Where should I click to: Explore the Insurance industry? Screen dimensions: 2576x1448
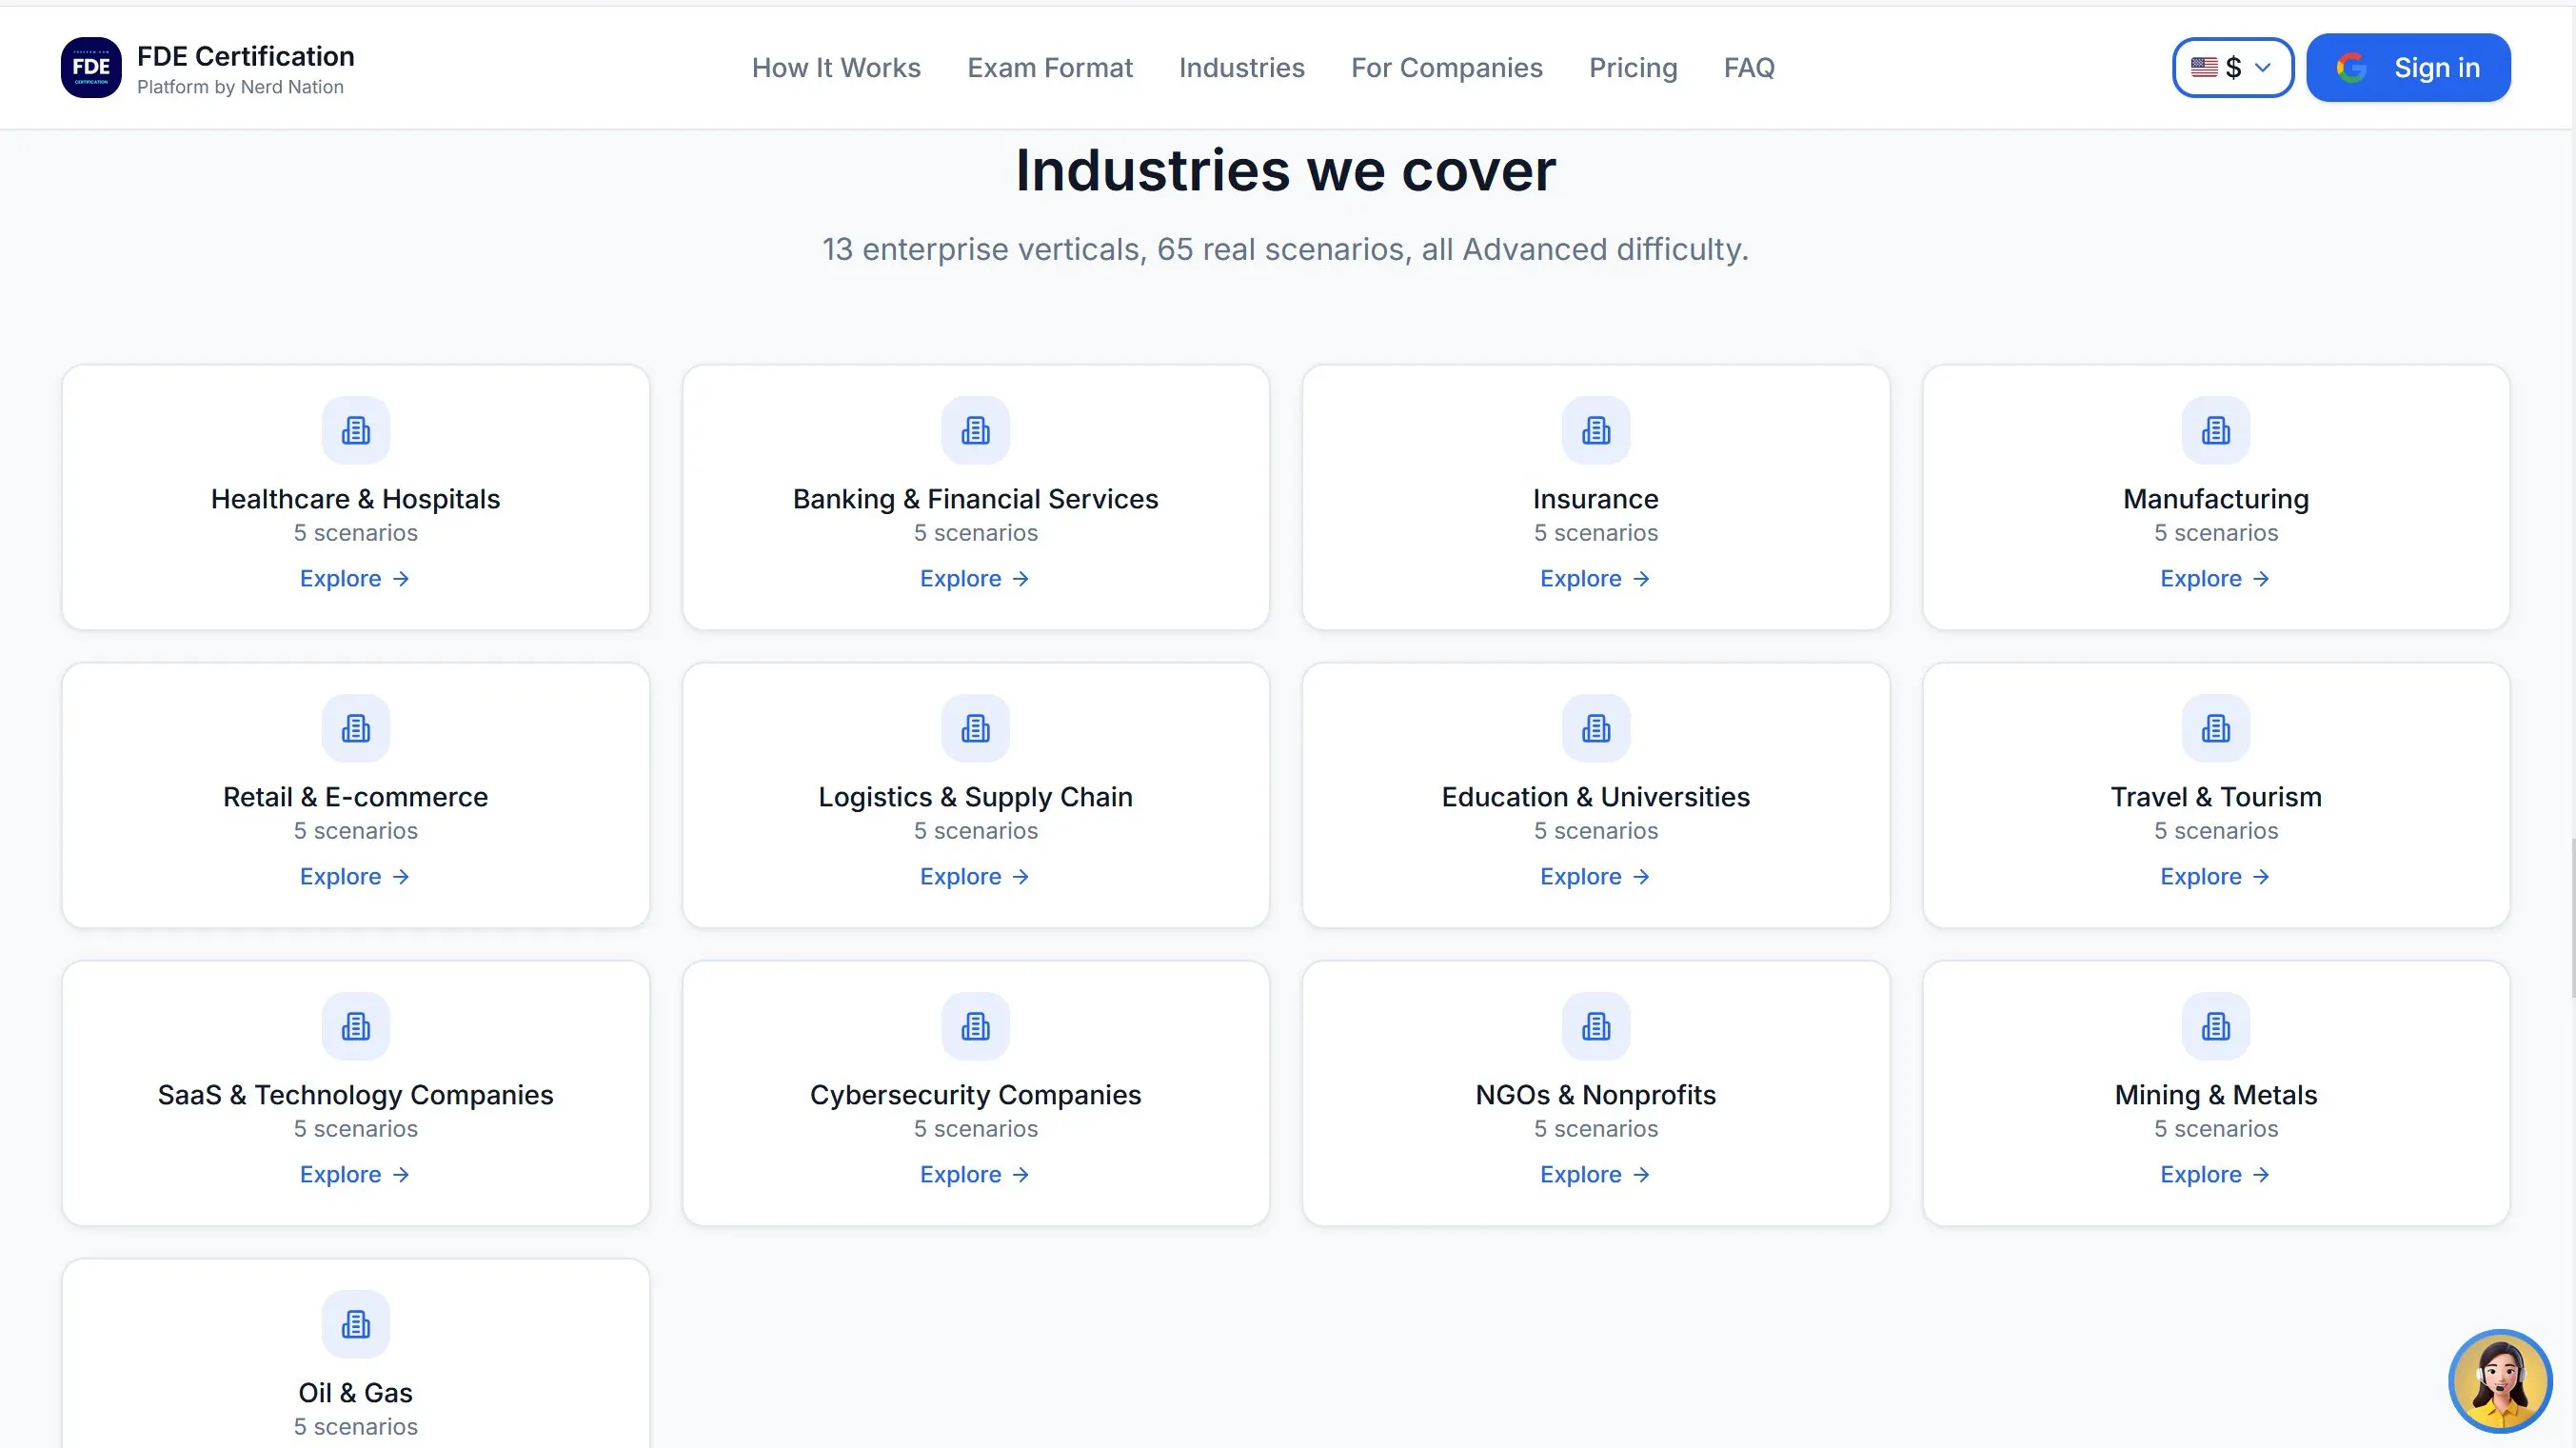pyautogui.click(x=1595, y=579)
